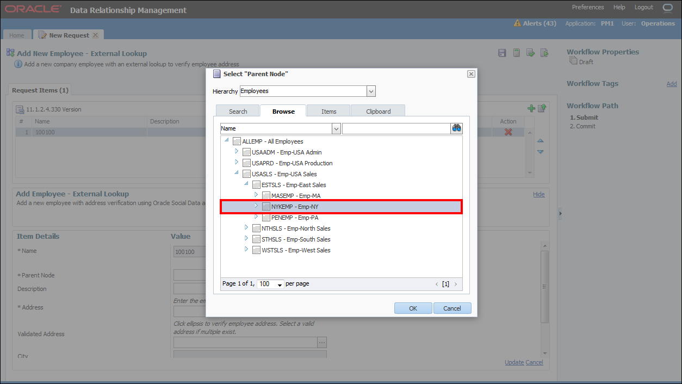Click the Update link
Screen dimensions: 682x384
coord(514,362)
